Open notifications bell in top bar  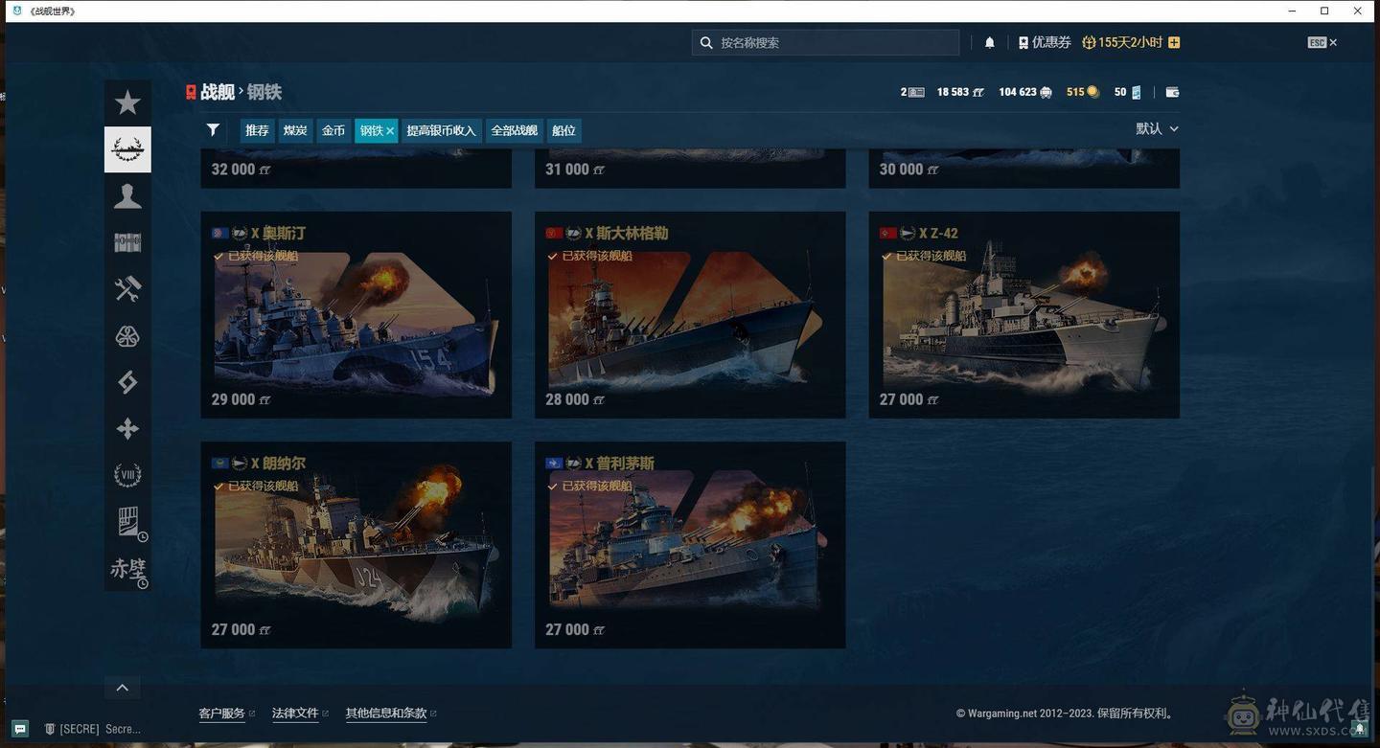(990, 42)
